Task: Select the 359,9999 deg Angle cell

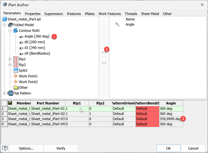Action: tap(170, 119)
